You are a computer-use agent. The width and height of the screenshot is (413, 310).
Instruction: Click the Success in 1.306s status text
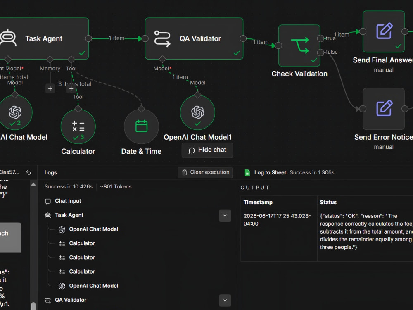[x=312, y=172]
